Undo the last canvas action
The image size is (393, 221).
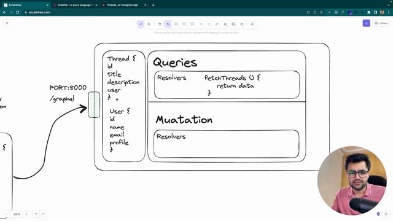36,214
